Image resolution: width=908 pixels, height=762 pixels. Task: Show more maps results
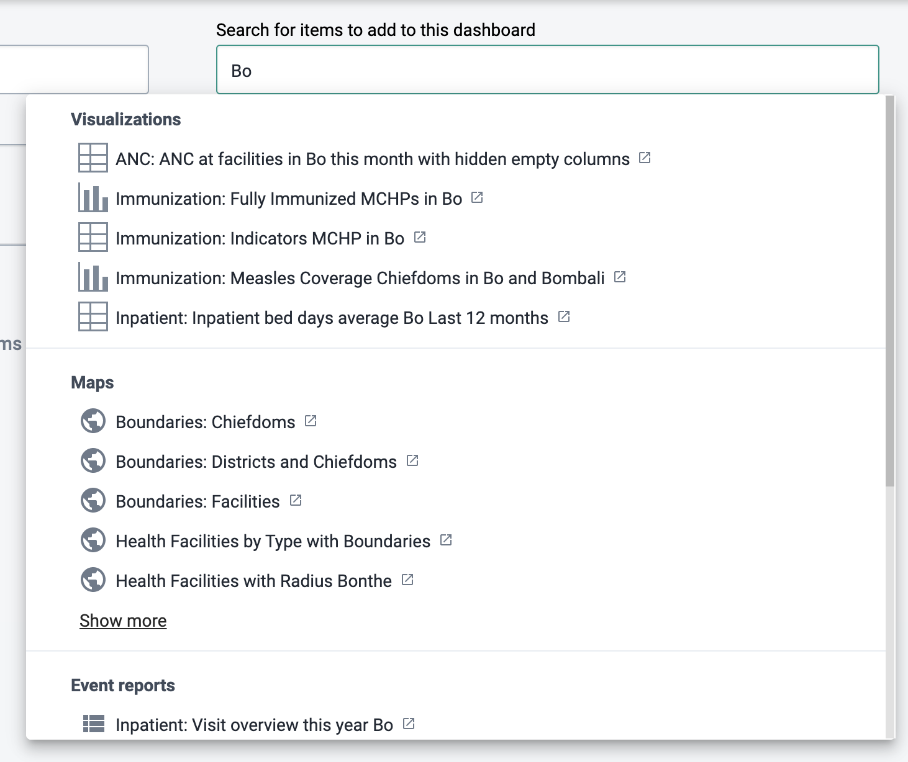coord(123,621)
